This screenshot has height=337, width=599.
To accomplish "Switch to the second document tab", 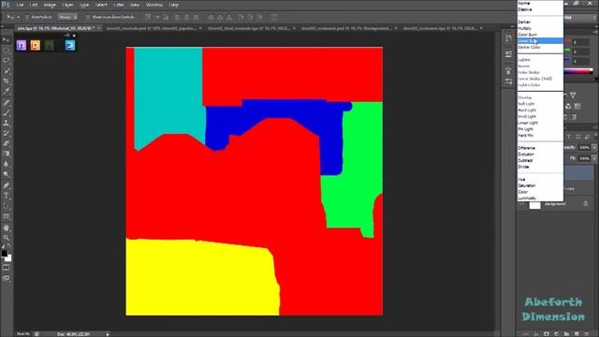I will click(153, 28).
